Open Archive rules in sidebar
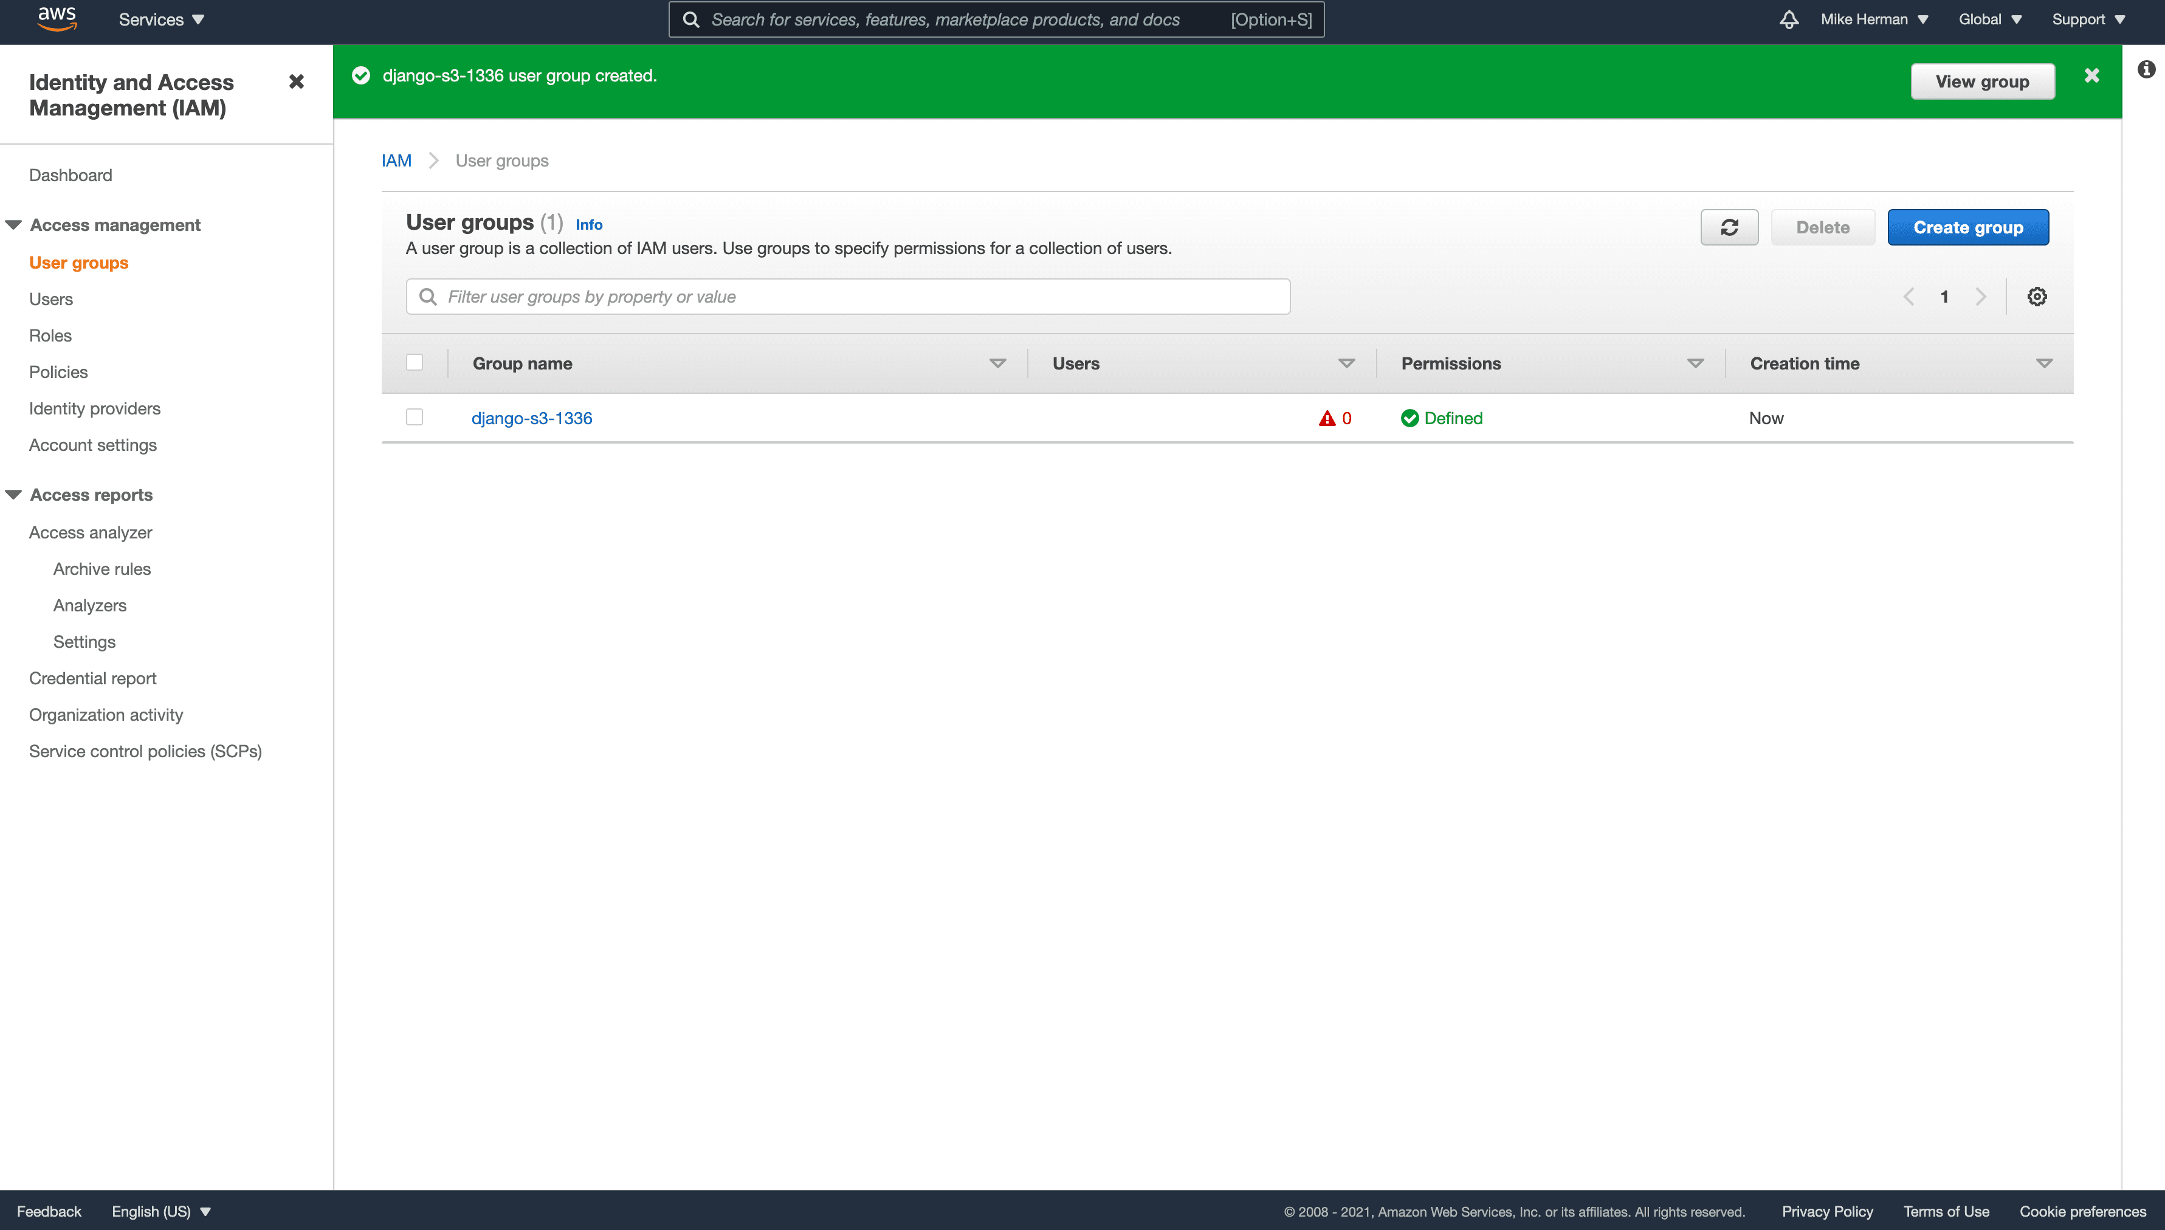 point(102,569)
